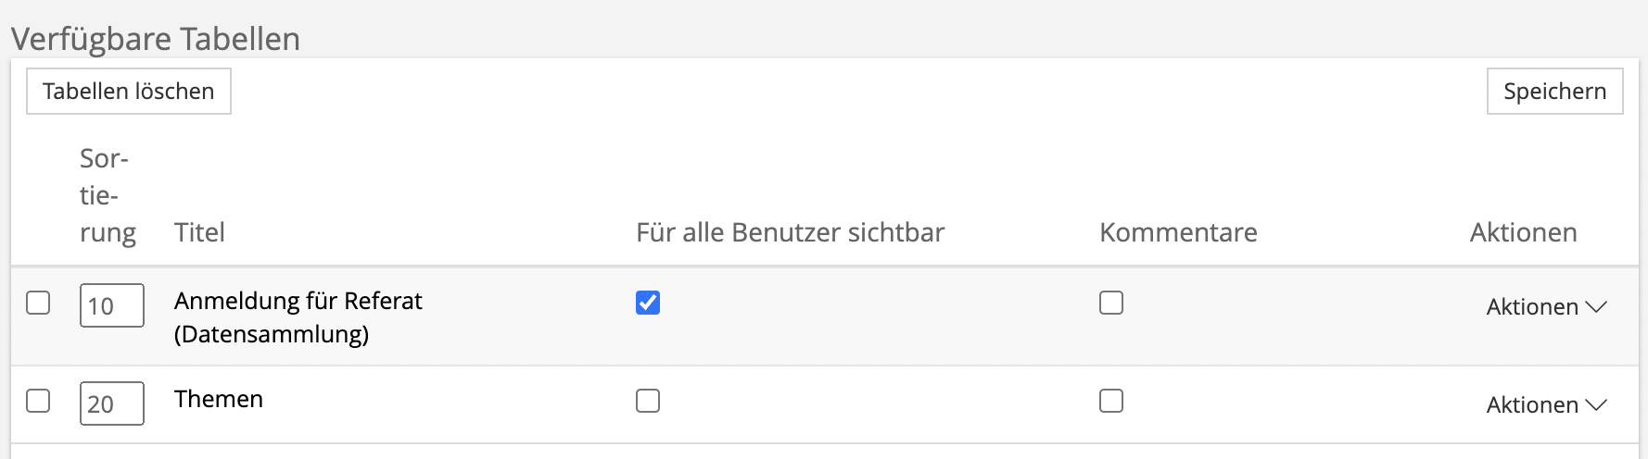
Task: Open Aktionen dropdown for Anmeldung für Referat
Action: click(x=1545, y=307)
